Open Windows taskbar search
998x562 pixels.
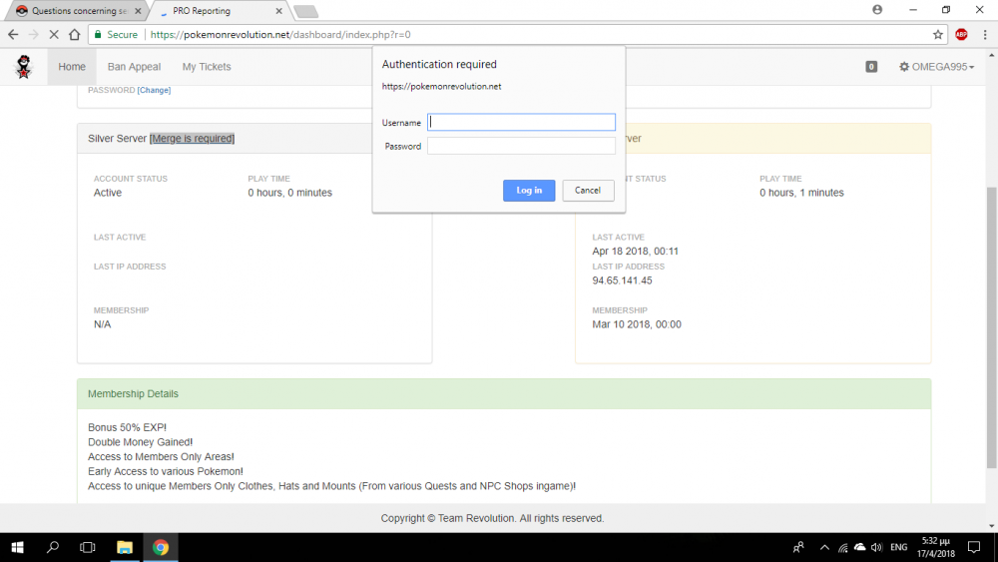click(x=53, y=547)
